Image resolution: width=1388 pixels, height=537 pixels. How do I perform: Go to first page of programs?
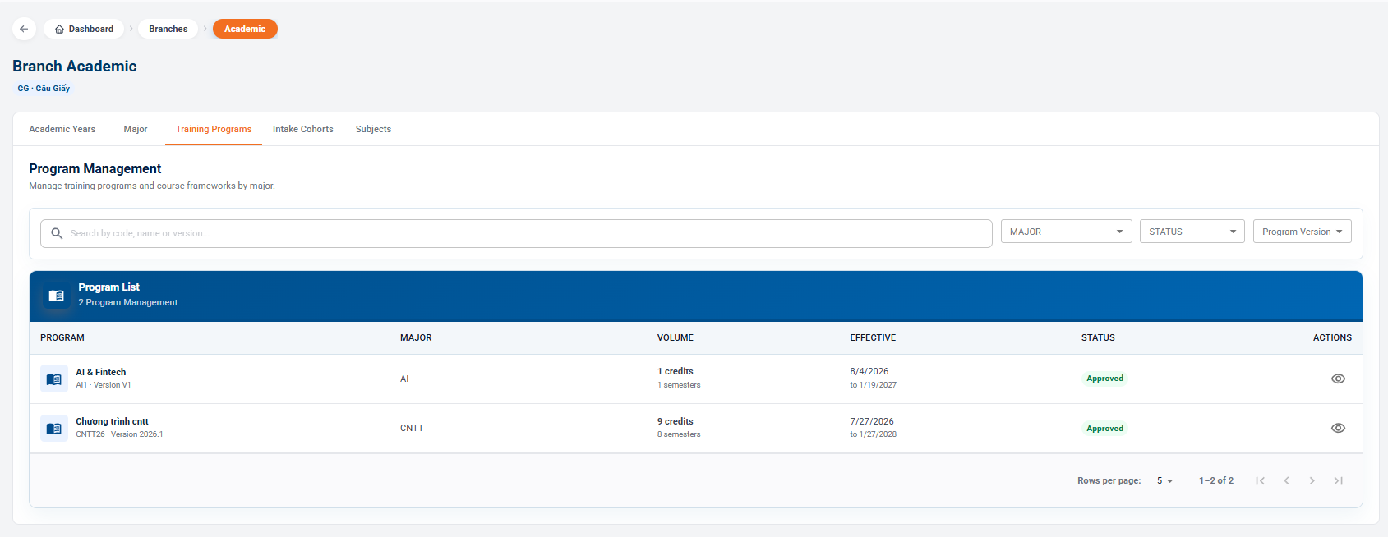pyautogui.click(x=1260, y=480)
